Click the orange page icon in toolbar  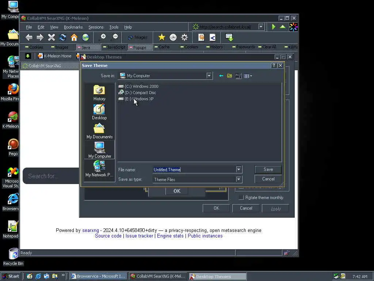click(201, 37)
